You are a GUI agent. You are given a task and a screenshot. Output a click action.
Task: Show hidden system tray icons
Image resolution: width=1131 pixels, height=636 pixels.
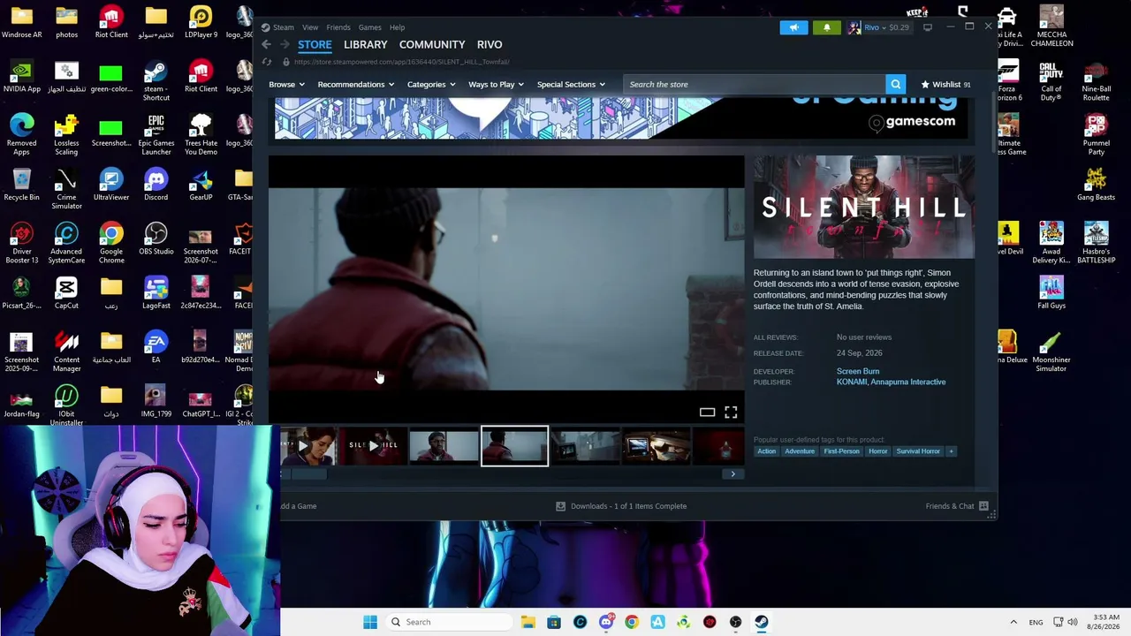tap(1013, 622)
